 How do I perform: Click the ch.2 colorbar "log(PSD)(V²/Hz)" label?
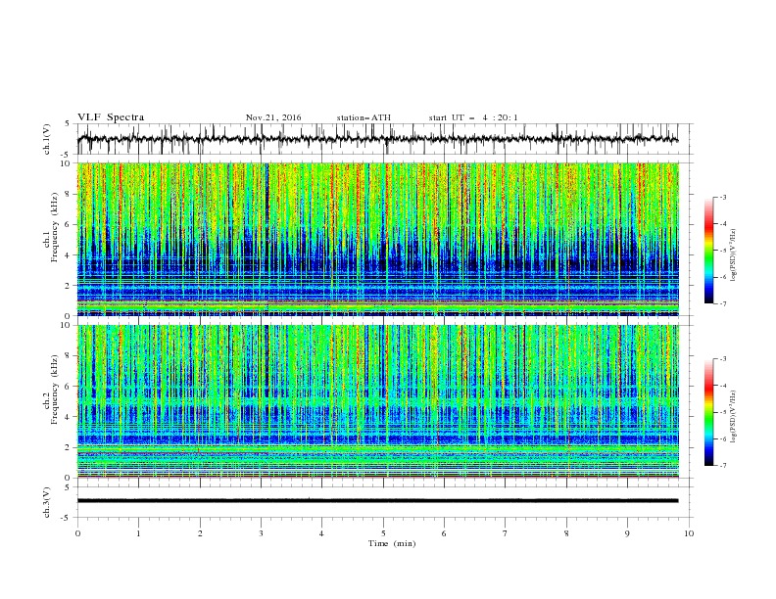733,416
